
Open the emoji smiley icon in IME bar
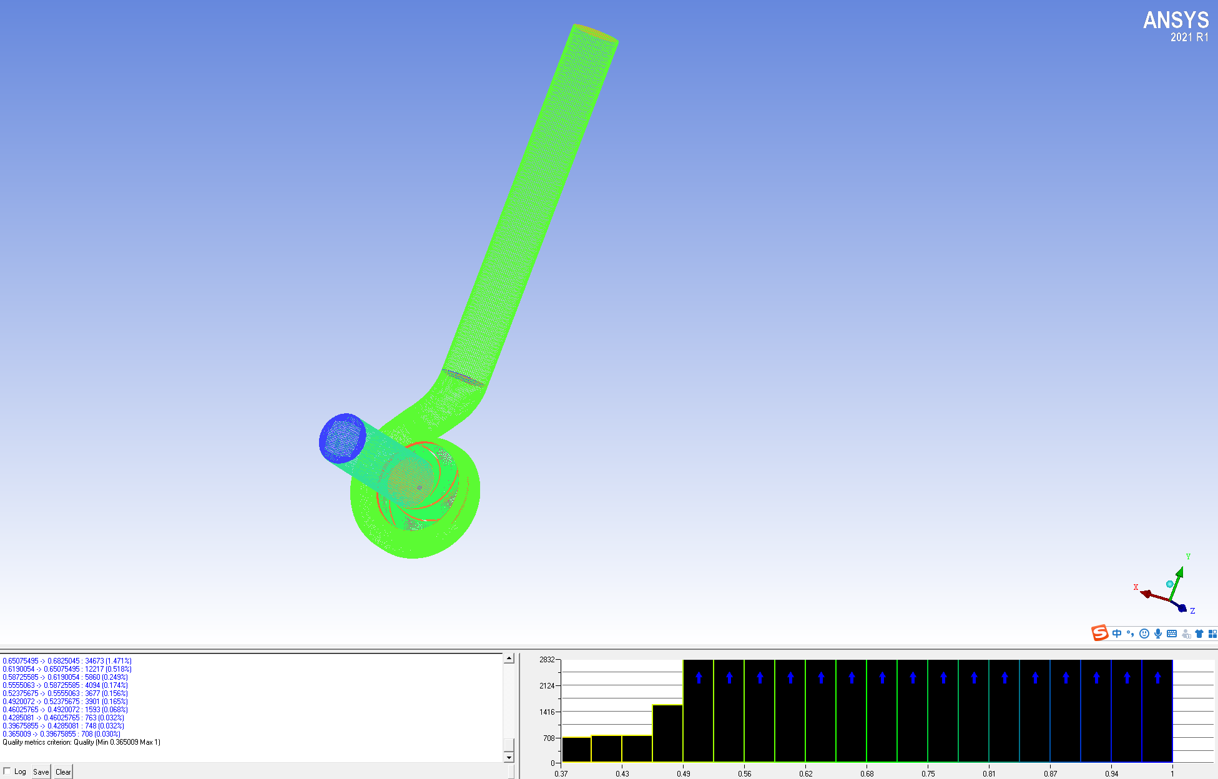click(1144, 634)
